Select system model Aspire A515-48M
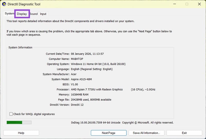Screen dimensions: 206x139 [x=81, y=79]
